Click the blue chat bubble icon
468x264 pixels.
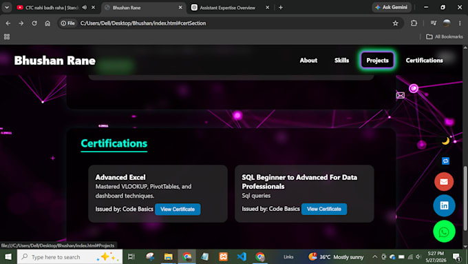(445, 161)
